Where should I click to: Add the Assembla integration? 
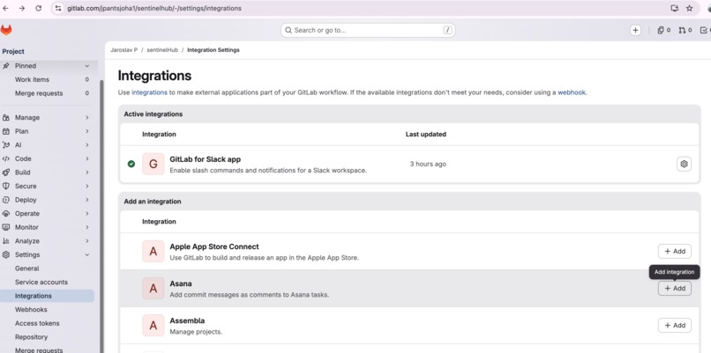[675, 326]
